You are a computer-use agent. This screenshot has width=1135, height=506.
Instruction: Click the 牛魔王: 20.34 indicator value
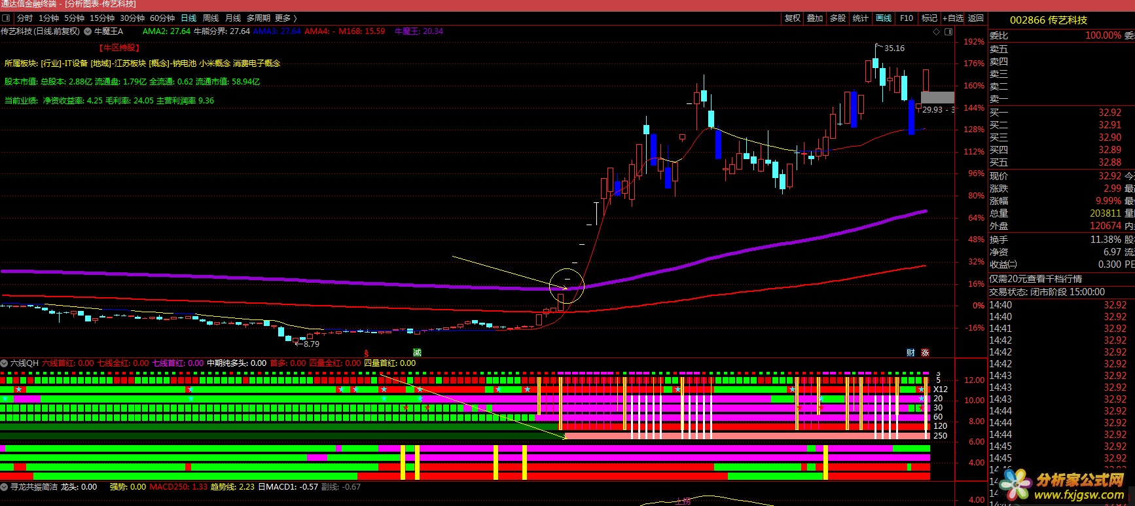pyautogui.click(x=419, y=31)
